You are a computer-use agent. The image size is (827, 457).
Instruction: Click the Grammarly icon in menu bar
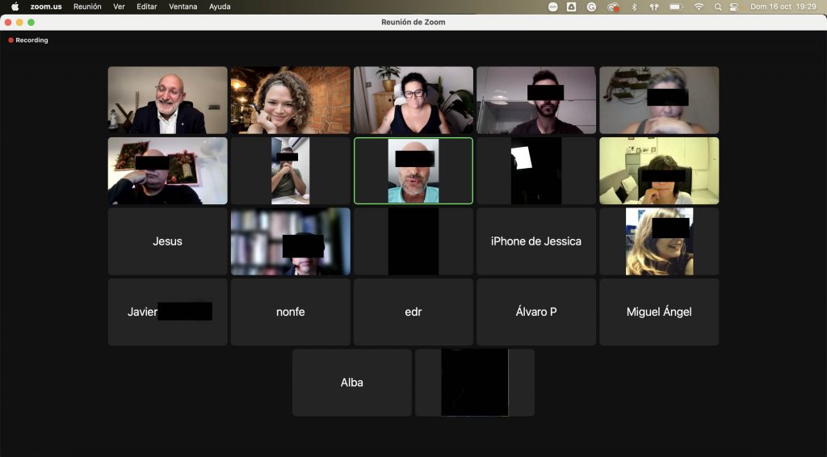pyautogui.click(x=592, y=6)
